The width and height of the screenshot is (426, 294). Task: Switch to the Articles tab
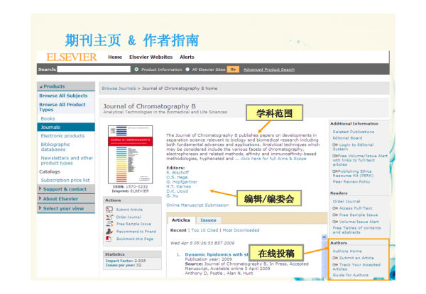(x=181, y=220)
